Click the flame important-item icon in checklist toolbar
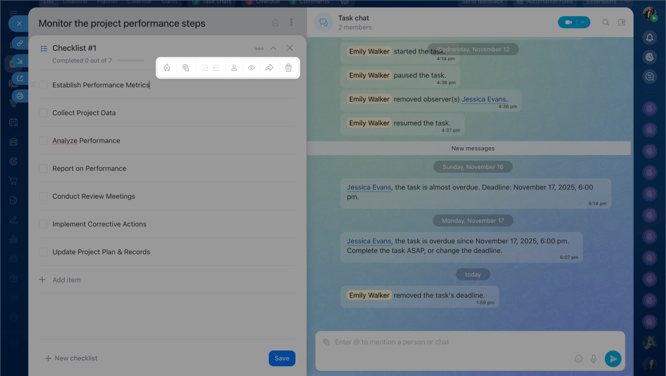666x376 pixels. pyautogui.click(x=167, y=68)
